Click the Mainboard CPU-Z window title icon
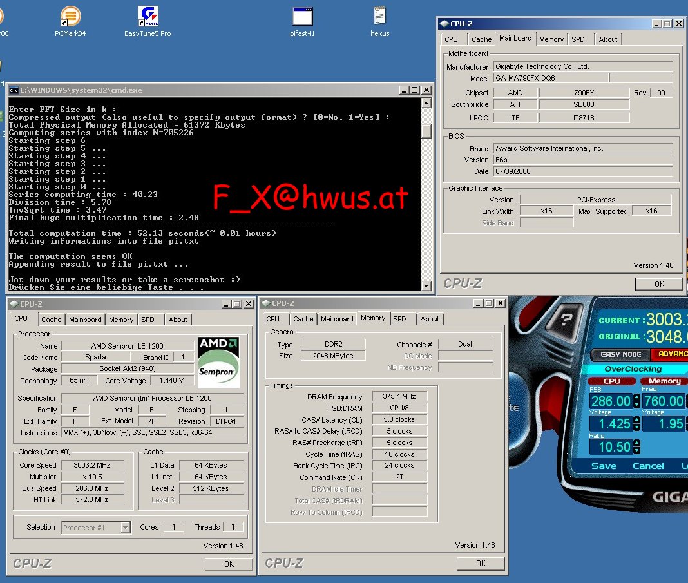Viewport: 688px width, 583px height. (444, 24)
